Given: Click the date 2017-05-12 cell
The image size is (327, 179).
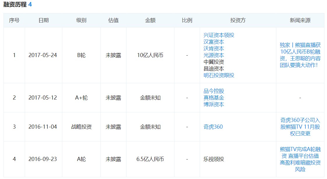Looking at the screenshot, I should (x=43, y=98).
